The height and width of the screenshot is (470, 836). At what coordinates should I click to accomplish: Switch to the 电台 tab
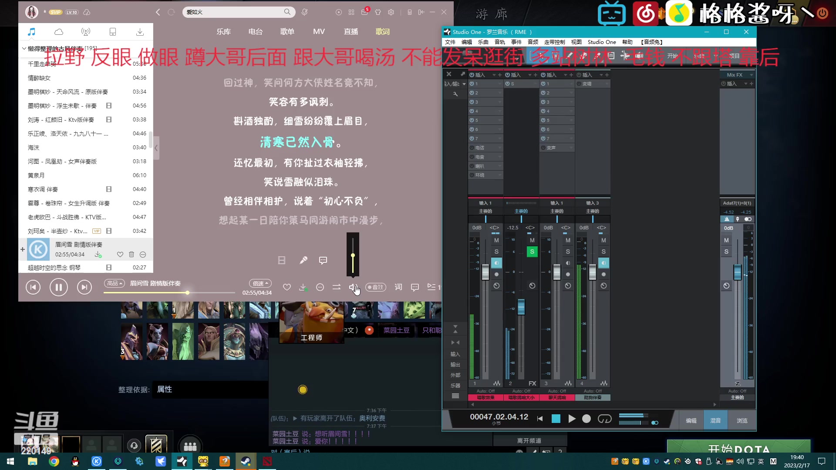pos(256,31)
